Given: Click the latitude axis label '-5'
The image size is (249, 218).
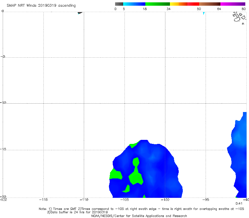Looking at the screenshot, I should pyautogui.click(x=3, y=56).
